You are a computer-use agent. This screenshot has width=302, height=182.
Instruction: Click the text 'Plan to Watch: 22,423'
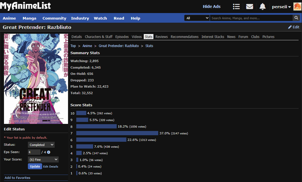(x=89, y=86)
